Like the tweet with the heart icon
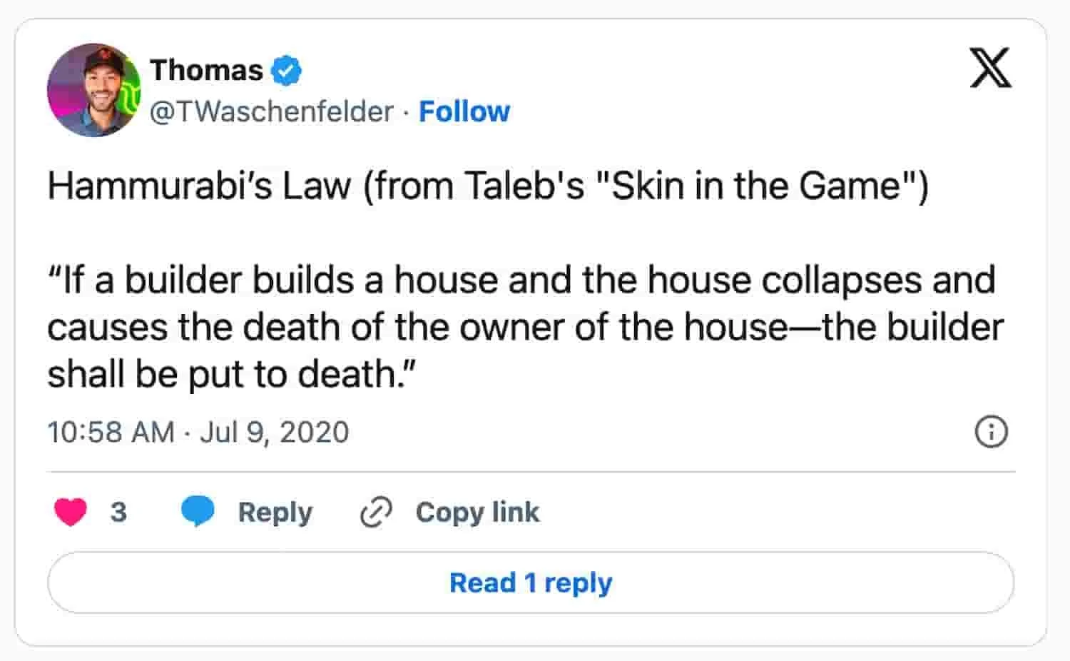The image size is (1070, 661). (71, 512)
